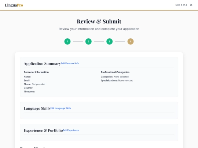
Task: Click the Timezone field row
Action: (29, 91)
